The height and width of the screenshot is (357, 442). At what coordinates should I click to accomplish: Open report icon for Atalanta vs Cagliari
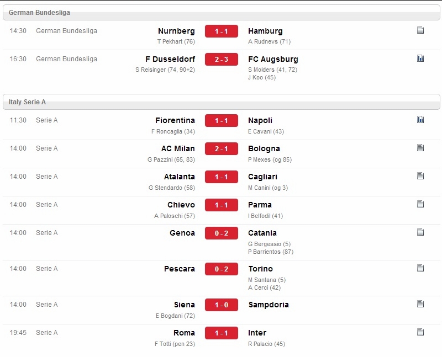click(420, 176)
